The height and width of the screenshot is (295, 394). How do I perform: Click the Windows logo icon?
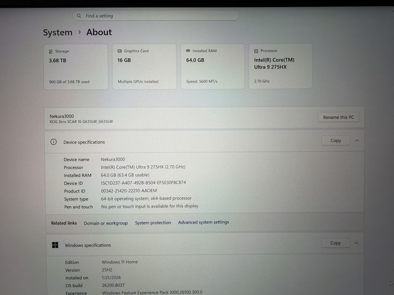click(x=55, y=245)
